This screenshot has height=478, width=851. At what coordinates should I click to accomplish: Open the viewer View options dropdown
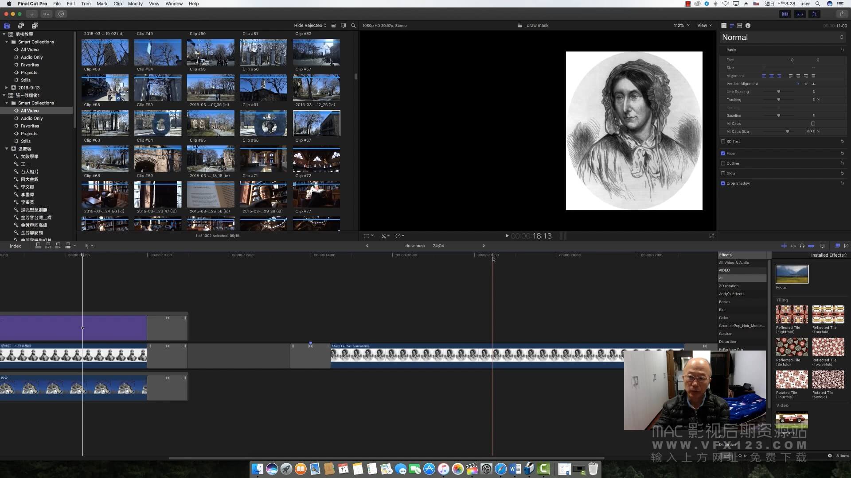(x=704, y=26)
